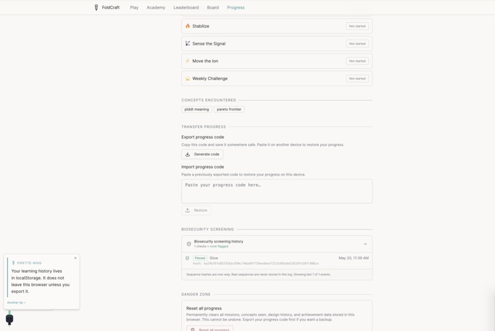Click the Passed badge on Glow entry
This screenshot has width=495, height=331.
(x=200, y=258)
